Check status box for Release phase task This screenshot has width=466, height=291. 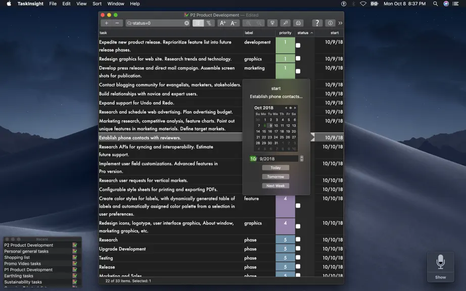pyautogui.click(x=298, y=267)
